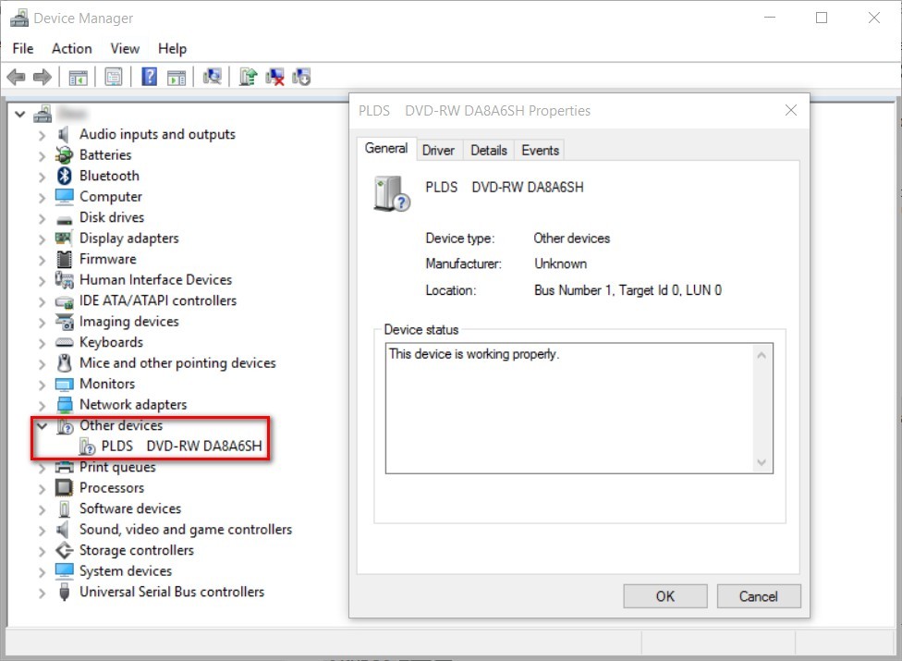The width and height of the screenshot is (902, 661).
Task: Click the Uninstall device red X icon
Action: [x=275, y=77]
